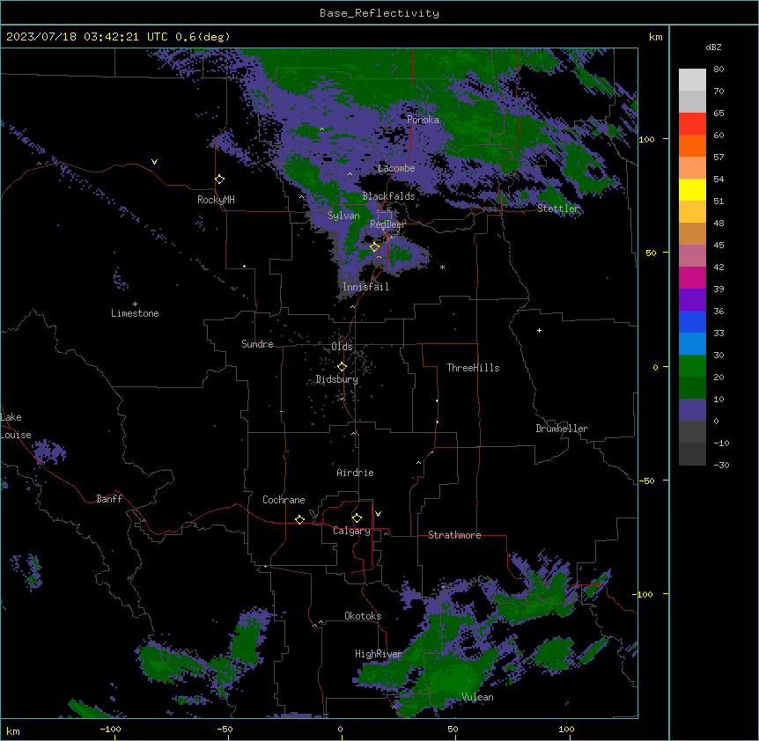Click the yellow diamond marker above RockyMH

tap(220, 179)
